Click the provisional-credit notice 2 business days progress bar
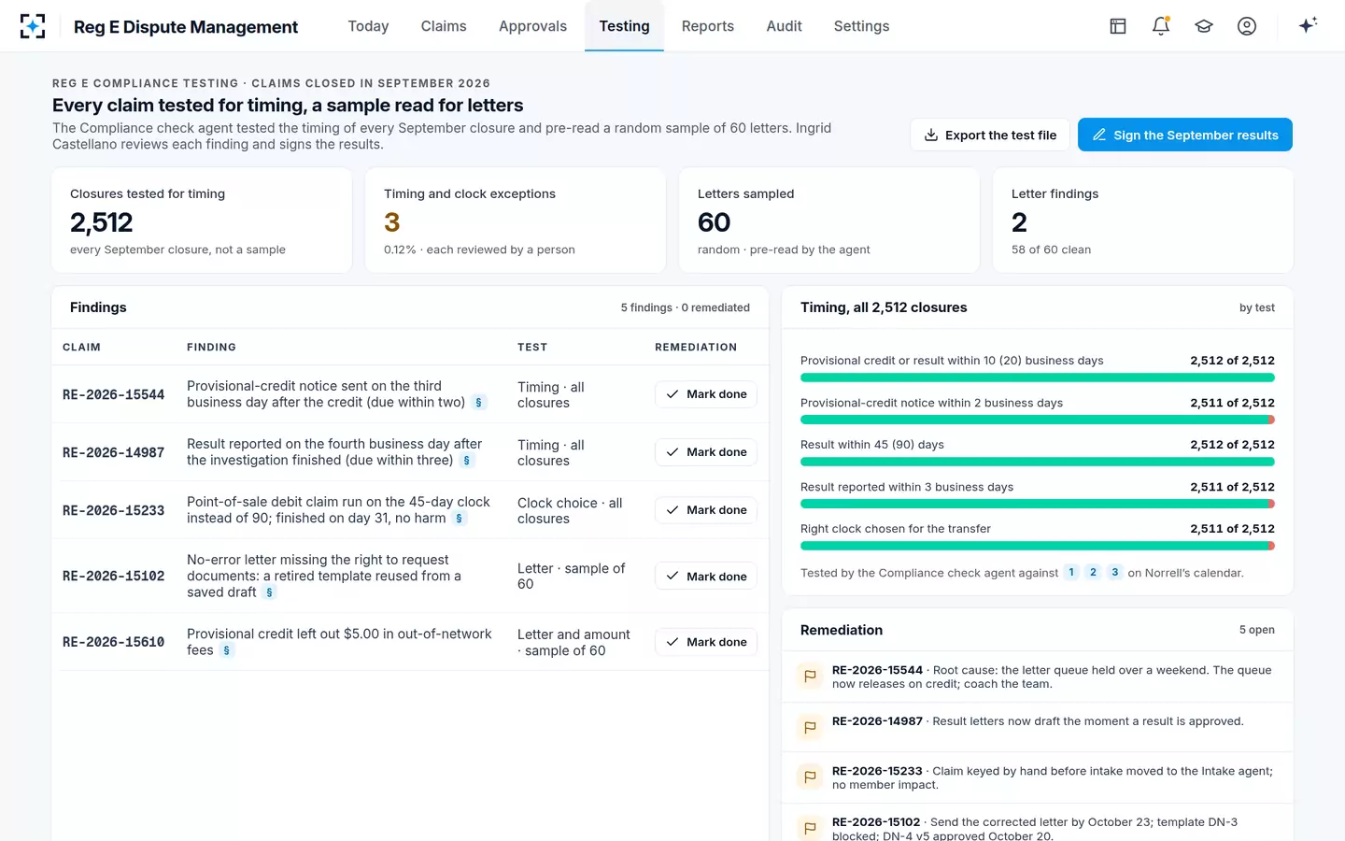The height and width of the screenshot is (841, 1345). [1038, 420]
